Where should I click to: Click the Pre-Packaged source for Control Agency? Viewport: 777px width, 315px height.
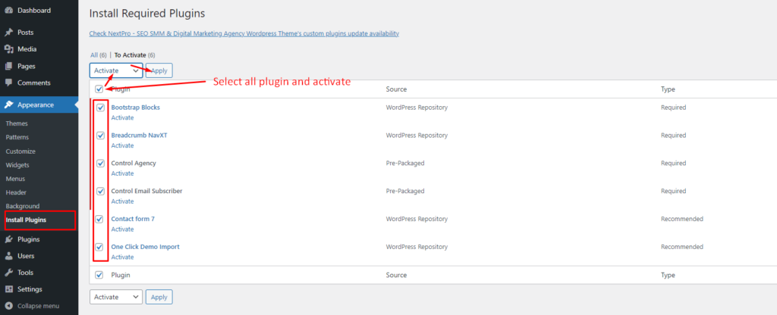(405, 164)
